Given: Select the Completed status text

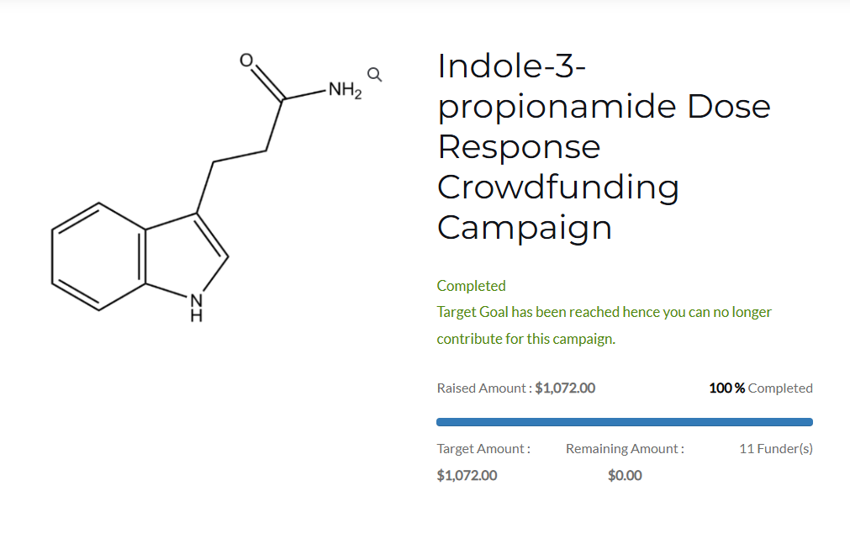Looking at the screenshot, I should tap(471, 286).
